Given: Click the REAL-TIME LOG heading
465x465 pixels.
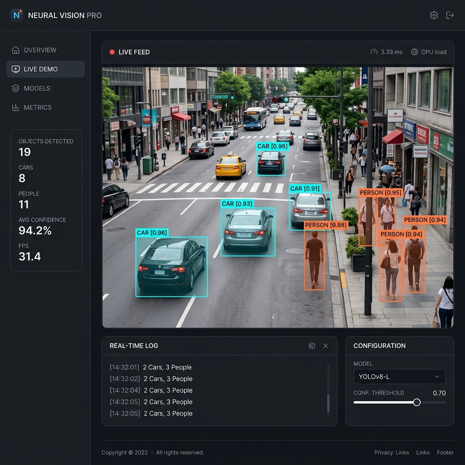Looking at the screenshot, I should point(134,346).
